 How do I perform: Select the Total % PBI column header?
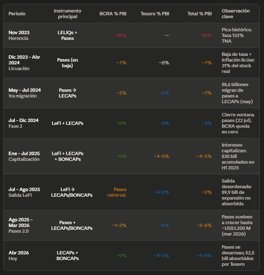tap(200, 14)
